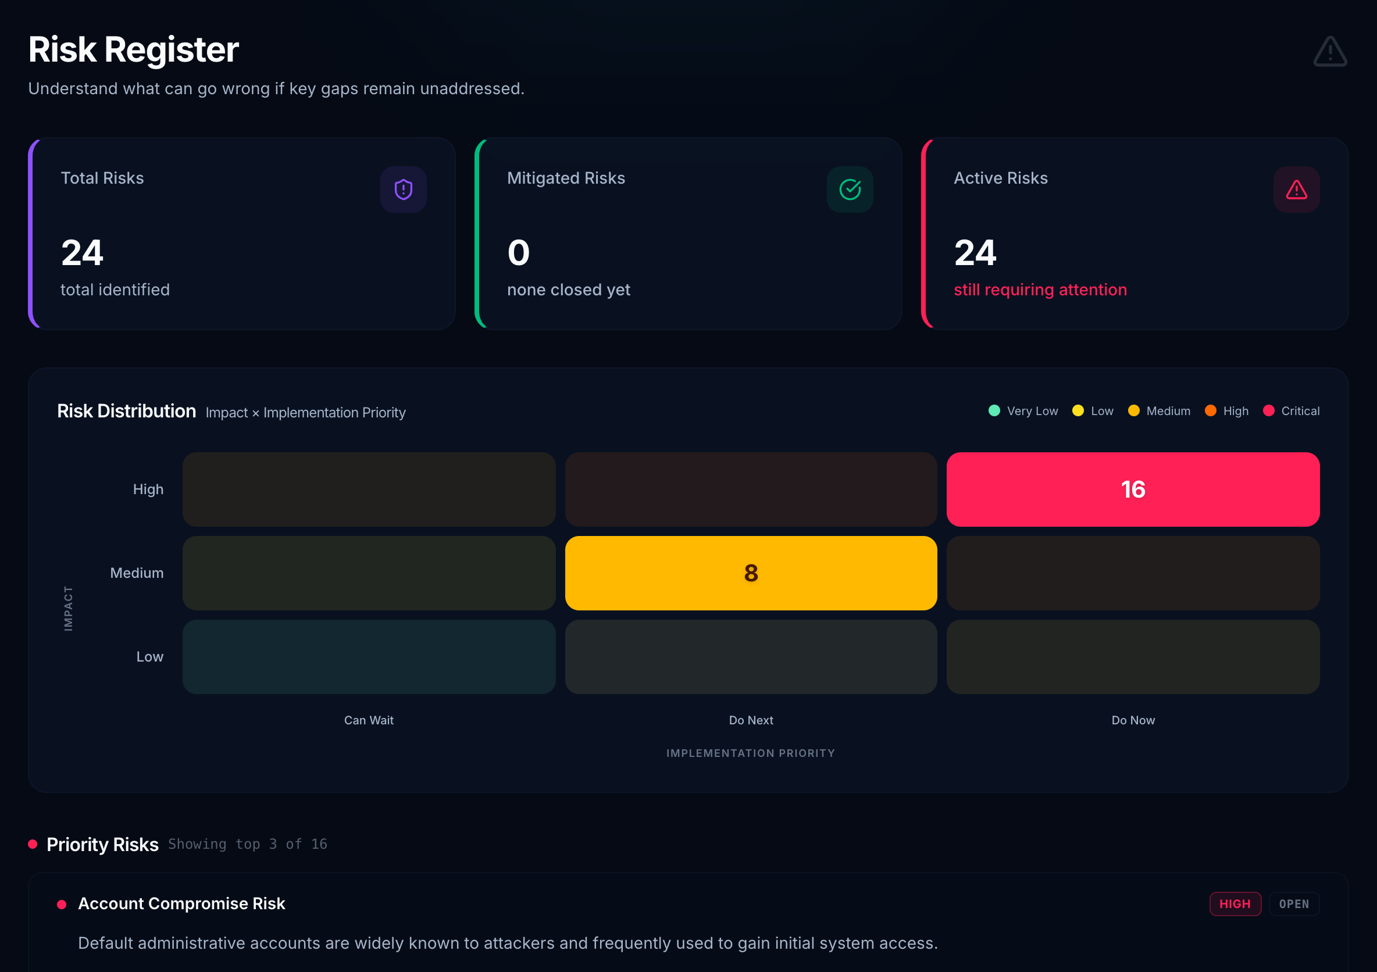Screen dimensions: 1377x972
Task: Click the warning triangle icon in the page header
Action: click(1330, 52)
